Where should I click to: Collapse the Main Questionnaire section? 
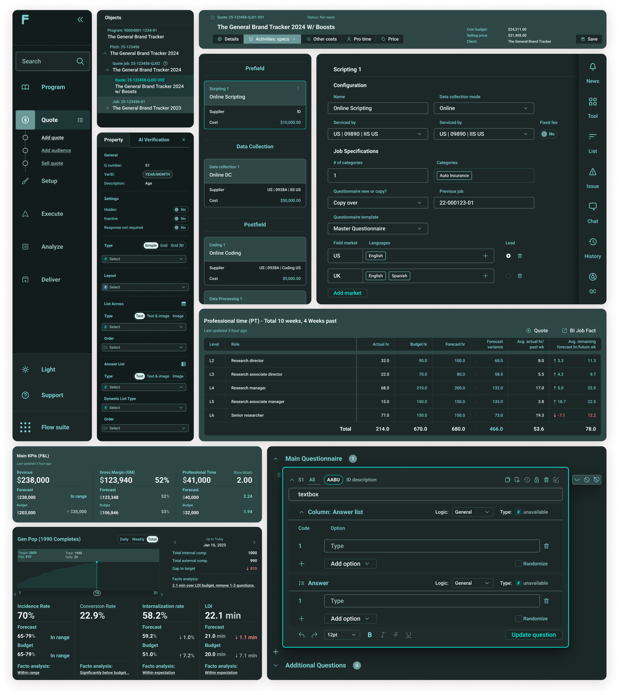coord(275,459)
